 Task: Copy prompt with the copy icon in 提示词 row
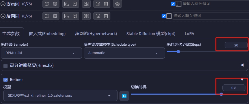98,4
